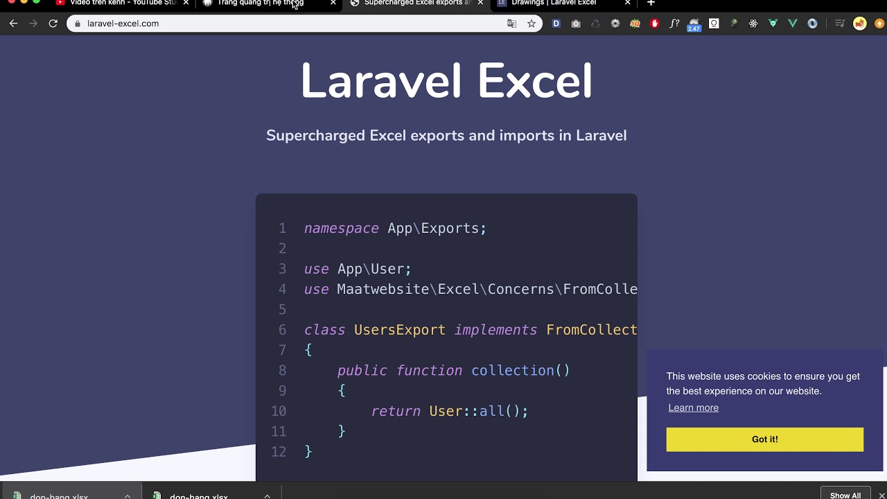Open the React Developer Tools extension
887x499 pixels.
[x=753, y=24]
